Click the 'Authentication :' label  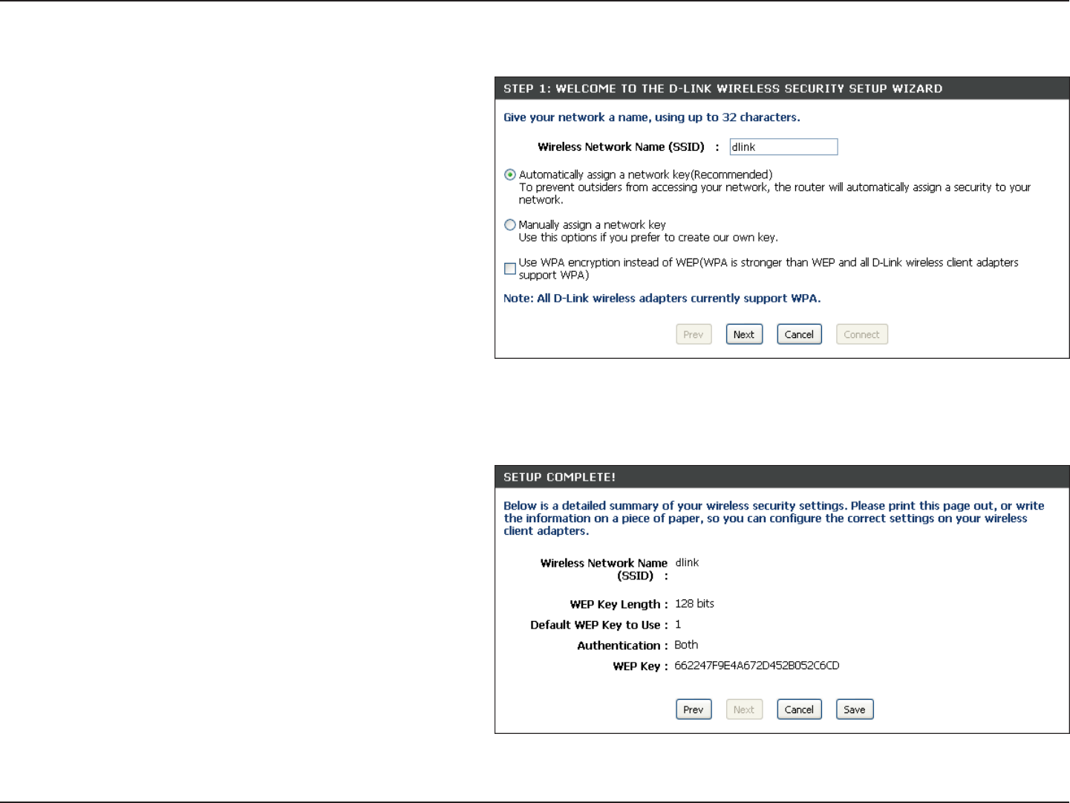pos(622,646)
